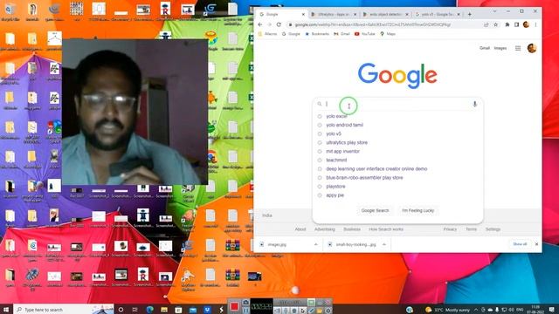Screen dimensions: 559x314
Task: Click the red record button in recorder toolbar
Action: pos(234,307)
